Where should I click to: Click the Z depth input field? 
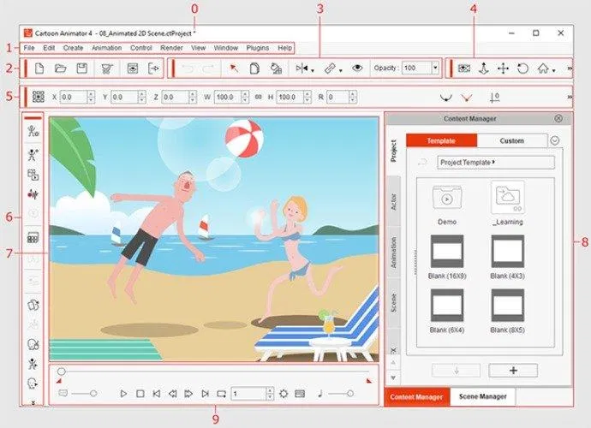pyautogui.click(x=176, y=98)
